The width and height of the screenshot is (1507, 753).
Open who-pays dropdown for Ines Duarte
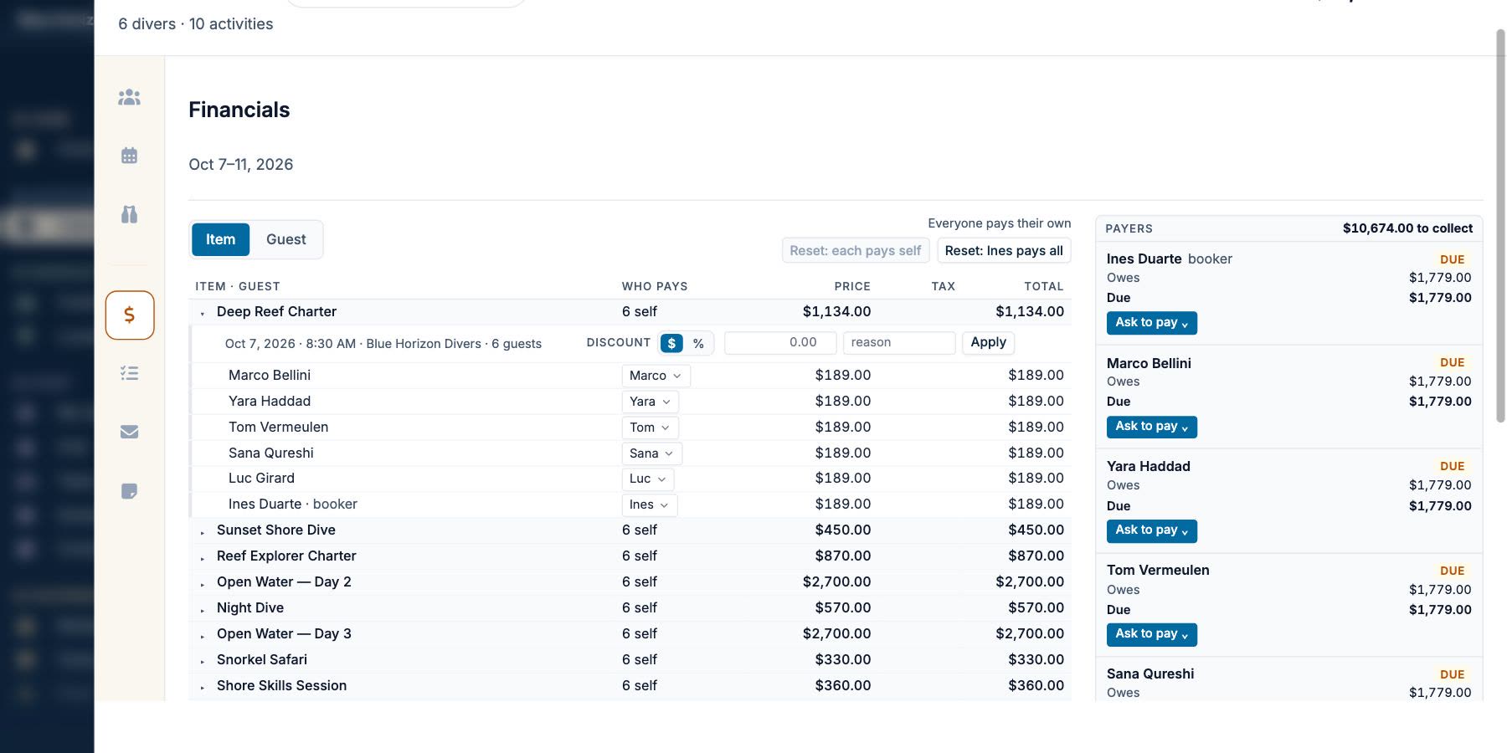click(x=650, y=505)
